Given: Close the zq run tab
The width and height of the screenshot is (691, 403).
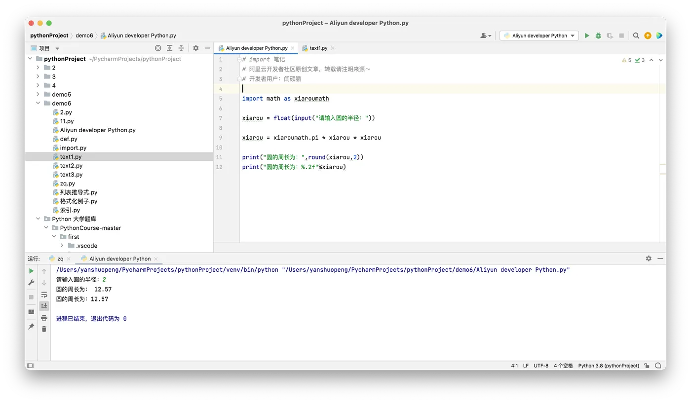Looking at the screenshot, I should pyautogui.click(x=69, y=258).
